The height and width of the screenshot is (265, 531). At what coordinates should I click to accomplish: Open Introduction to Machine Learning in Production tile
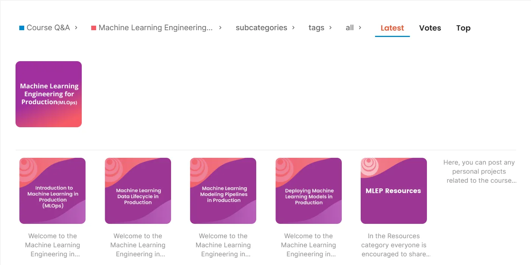point(52,191)
